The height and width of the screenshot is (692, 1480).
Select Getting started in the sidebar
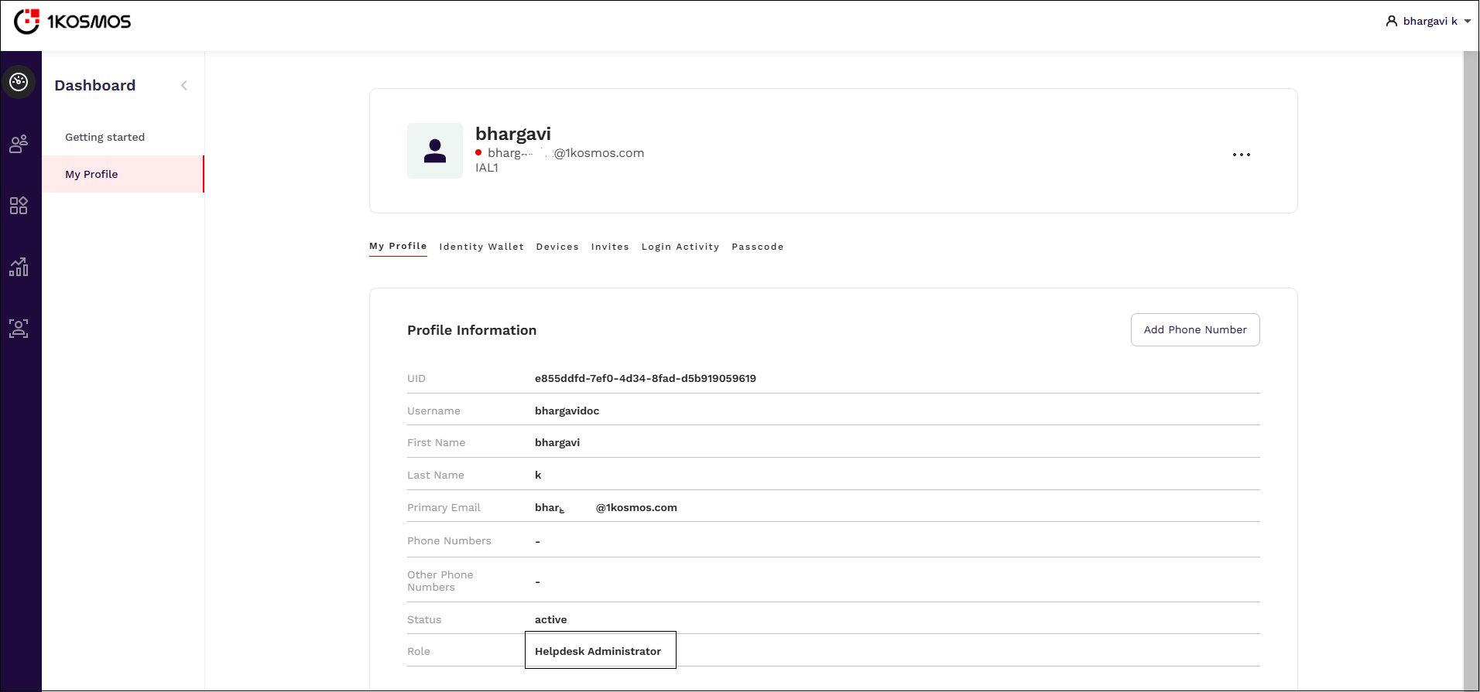(104, 138)
